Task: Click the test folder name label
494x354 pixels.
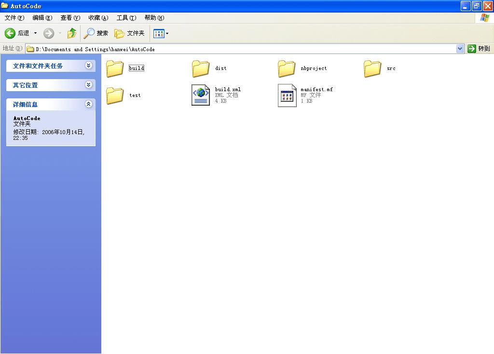Action: [135, 95]
